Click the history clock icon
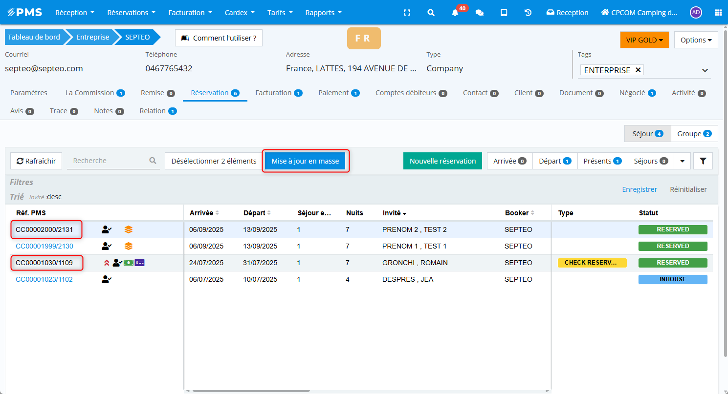 pyautogui.click(x=528, y=13)
